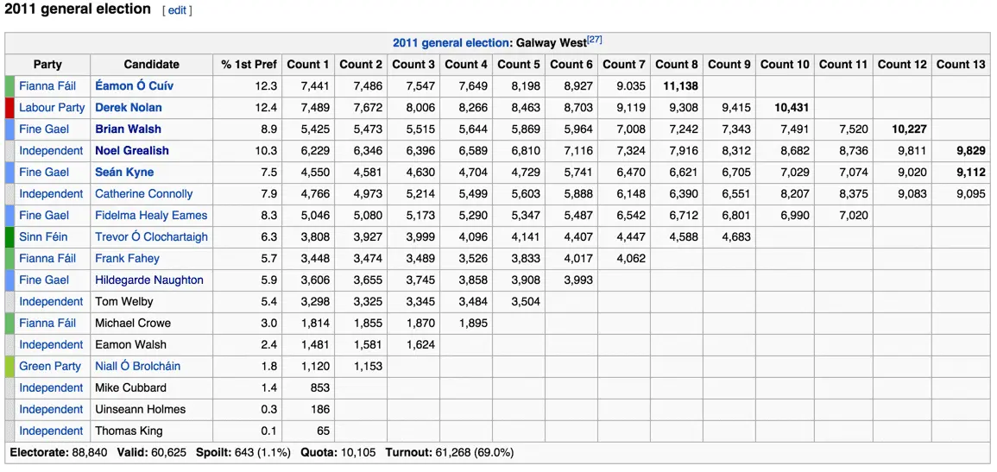Viewport: 997px width, 472px height.
Task: Open Fianna Fáil link in Éamon Ó Cuív row
Action: pos(47,85)
